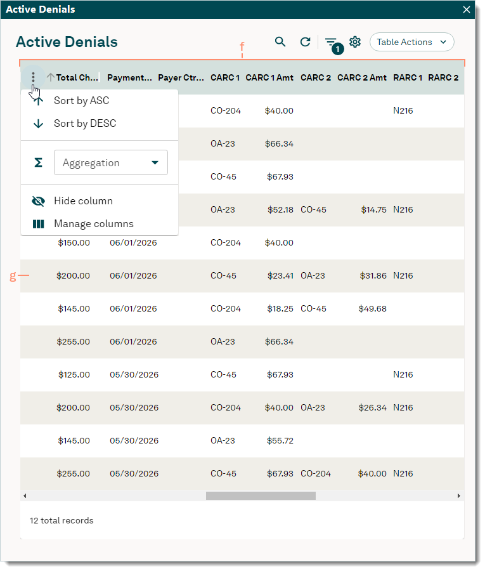Viewport: 485px width, 571px height.
Task: Click the Payment... column header
Action: (x=129, y=77)
